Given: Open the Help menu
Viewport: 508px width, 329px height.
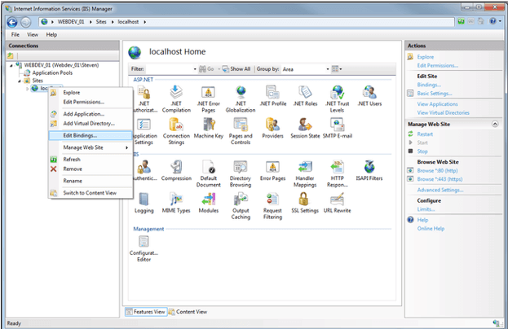Looking at the screenshot, I should click(51, 35).
